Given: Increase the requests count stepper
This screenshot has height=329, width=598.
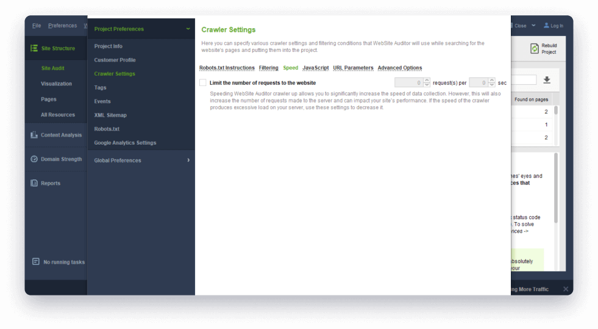Looking at the screenshot, I should pos(427,81).
